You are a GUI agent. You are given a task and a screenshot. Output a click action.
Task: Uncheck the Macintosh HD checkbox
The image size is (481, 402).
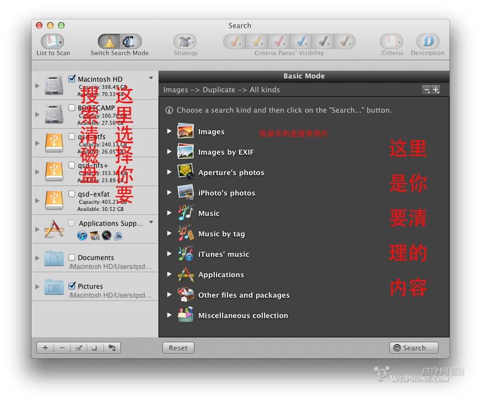pyautogui.click(x=72, y=79)
